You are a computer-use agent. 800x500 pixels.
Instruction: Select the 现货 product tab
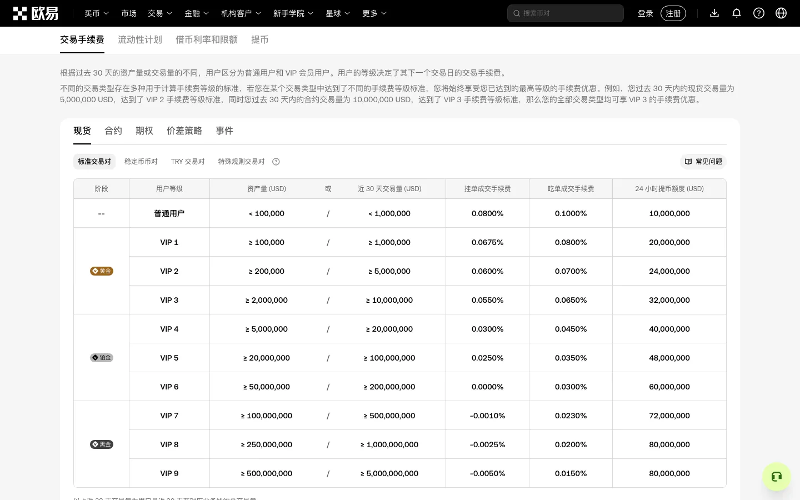(x=82, y=131)
